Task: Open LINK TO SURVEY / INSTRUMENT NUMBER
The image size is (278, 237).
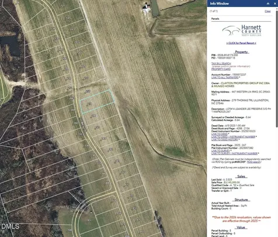Action: pos(234,153)
